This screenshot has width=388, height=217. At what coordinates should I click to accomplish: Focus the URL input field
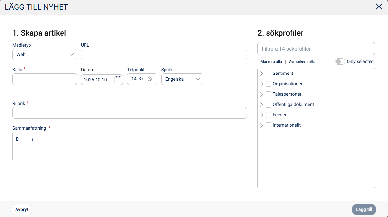click(164, 54)
